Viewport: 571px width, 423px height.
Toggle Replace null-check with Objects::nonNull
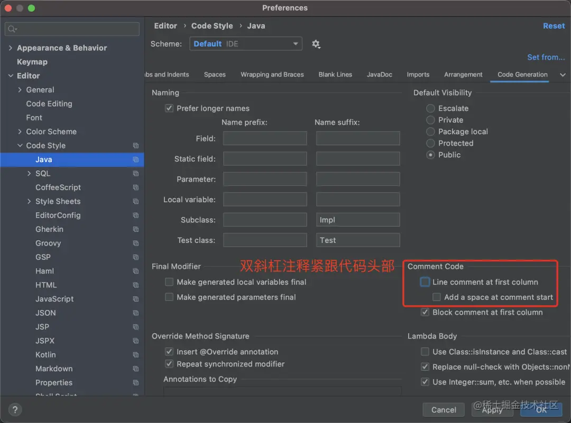pos(425,366)
